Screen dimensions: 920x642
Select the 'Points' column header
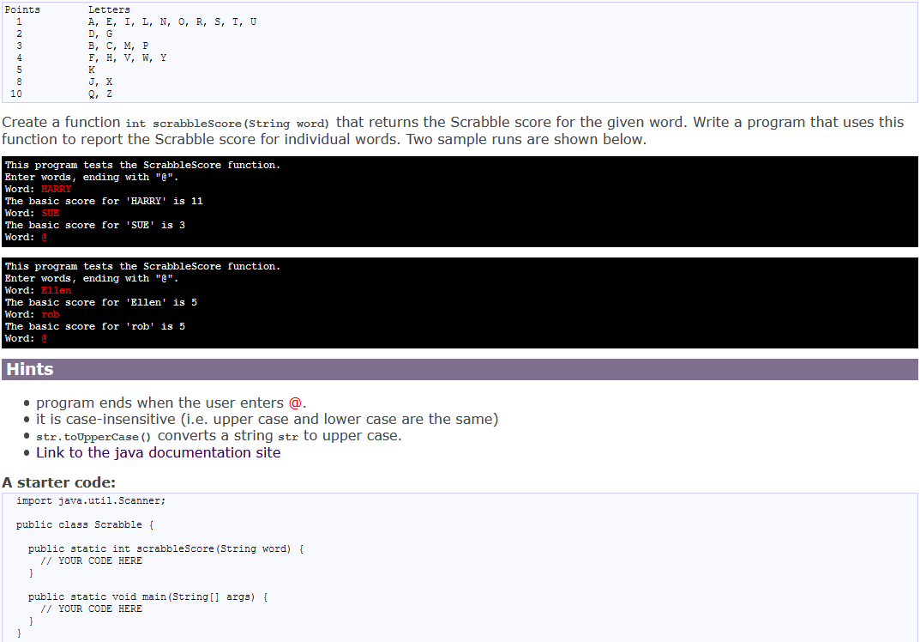(22, 9)
